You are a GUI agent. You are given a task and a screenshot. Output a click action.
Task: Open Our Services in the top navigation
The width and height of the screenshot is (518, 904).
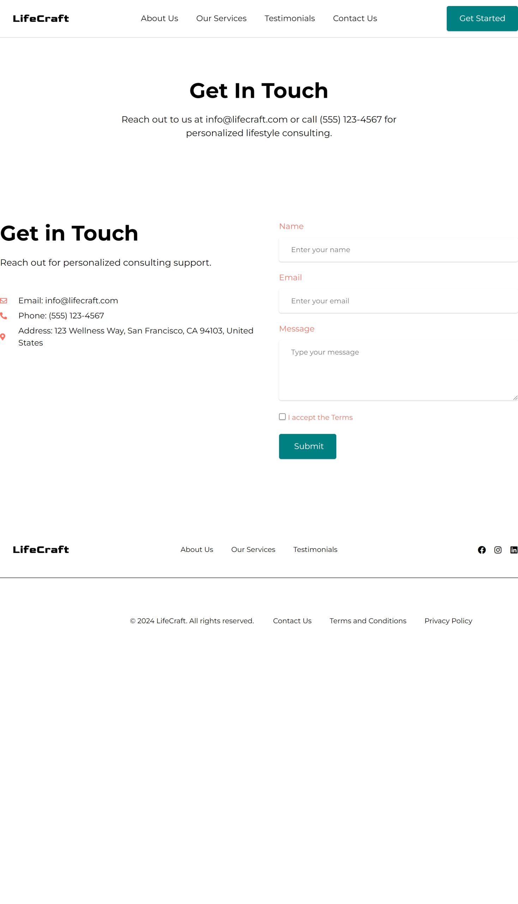221,18
